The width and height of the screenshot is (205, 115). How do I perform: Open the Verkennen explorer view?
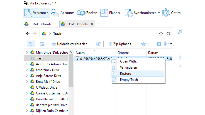[x=36, y=13]
